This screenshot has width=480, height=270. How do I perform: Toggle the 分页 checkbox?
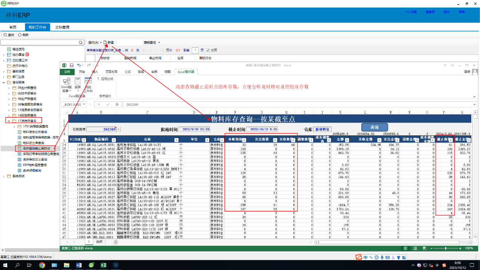(208, 50)
